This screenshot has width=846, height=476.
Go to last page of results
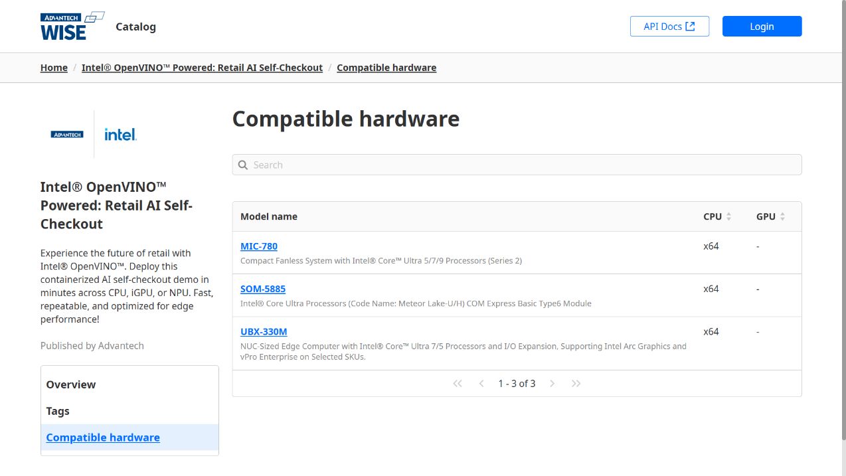576,384
